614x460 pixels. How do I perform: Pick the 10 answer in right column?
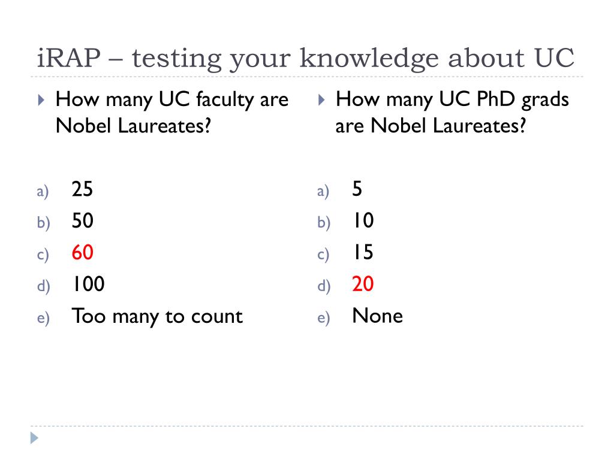[363, 222]
